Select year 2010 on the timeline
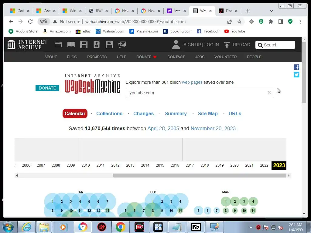 click(85, 165)
